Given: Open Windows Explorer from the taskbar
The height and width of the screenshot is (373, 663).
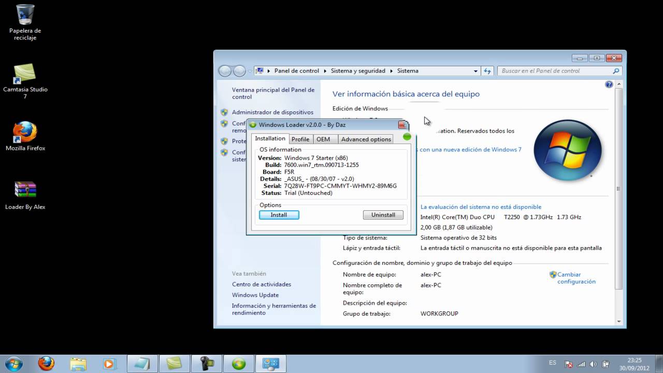Looking at the screenshot, I should (x=78, y=363).
